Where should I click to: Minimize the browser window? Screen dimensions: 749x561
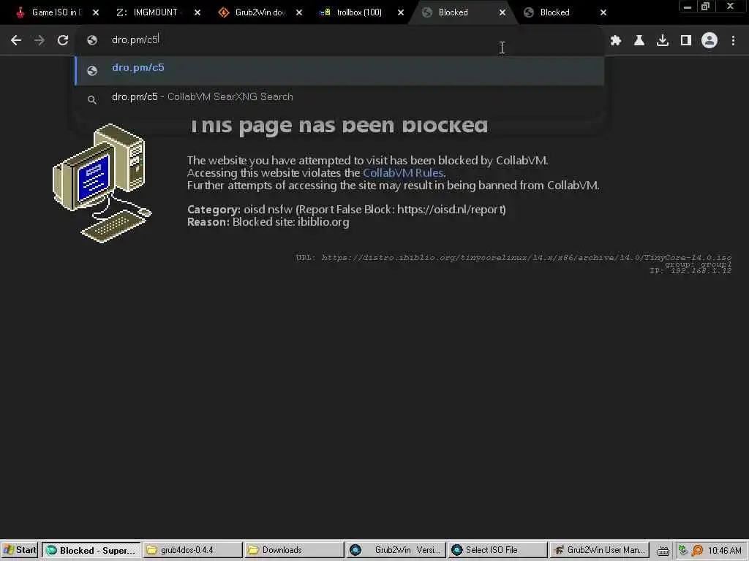(688, 7)
